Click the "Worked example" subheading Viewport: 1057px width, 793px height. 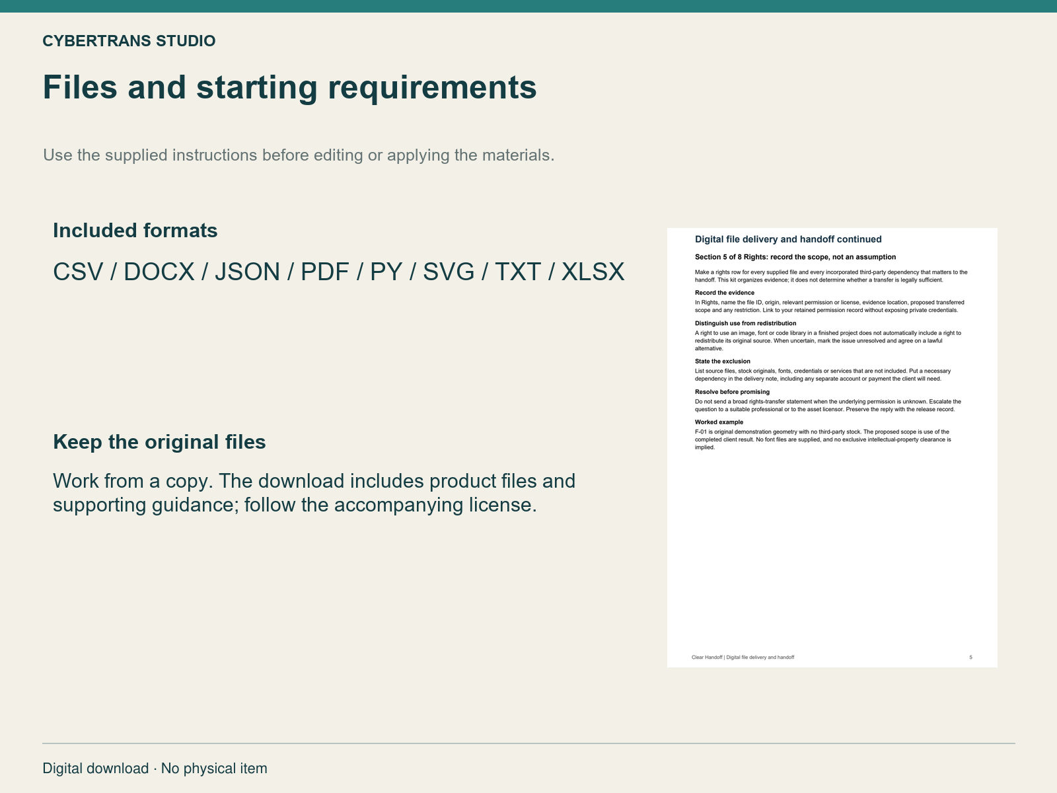(719, 422)
